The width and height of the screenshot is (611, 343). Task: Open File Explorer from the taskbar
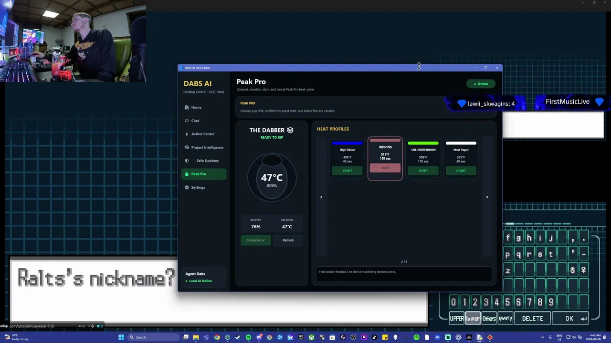(196, 337)
